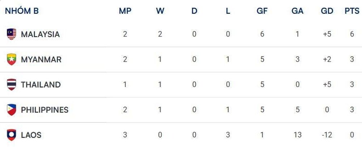Click the NHÓM B group heading
The image size is (362, 147).
tap(22, 10)
